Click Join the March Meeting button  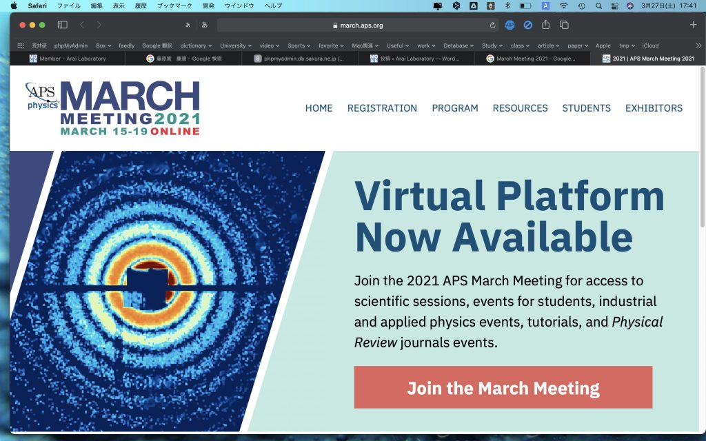click(503, 387)
